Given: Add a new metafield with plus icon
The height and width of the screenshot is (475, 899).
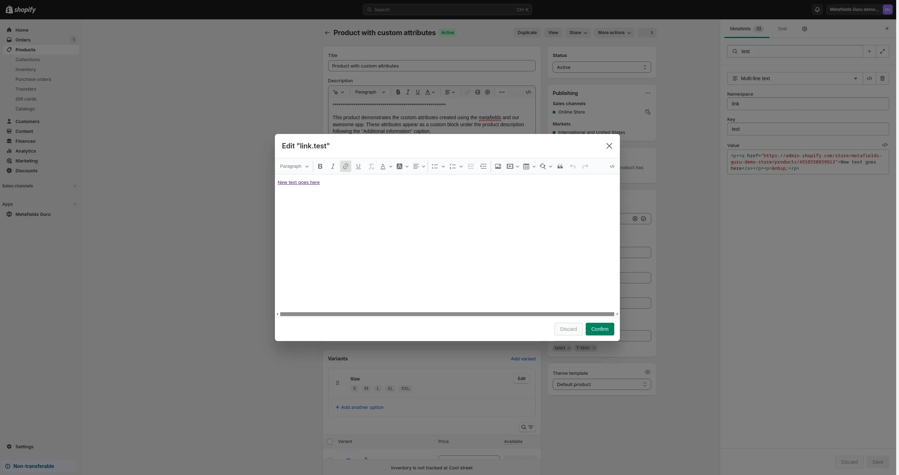Looking at the screenshot, I should [869, 51].
